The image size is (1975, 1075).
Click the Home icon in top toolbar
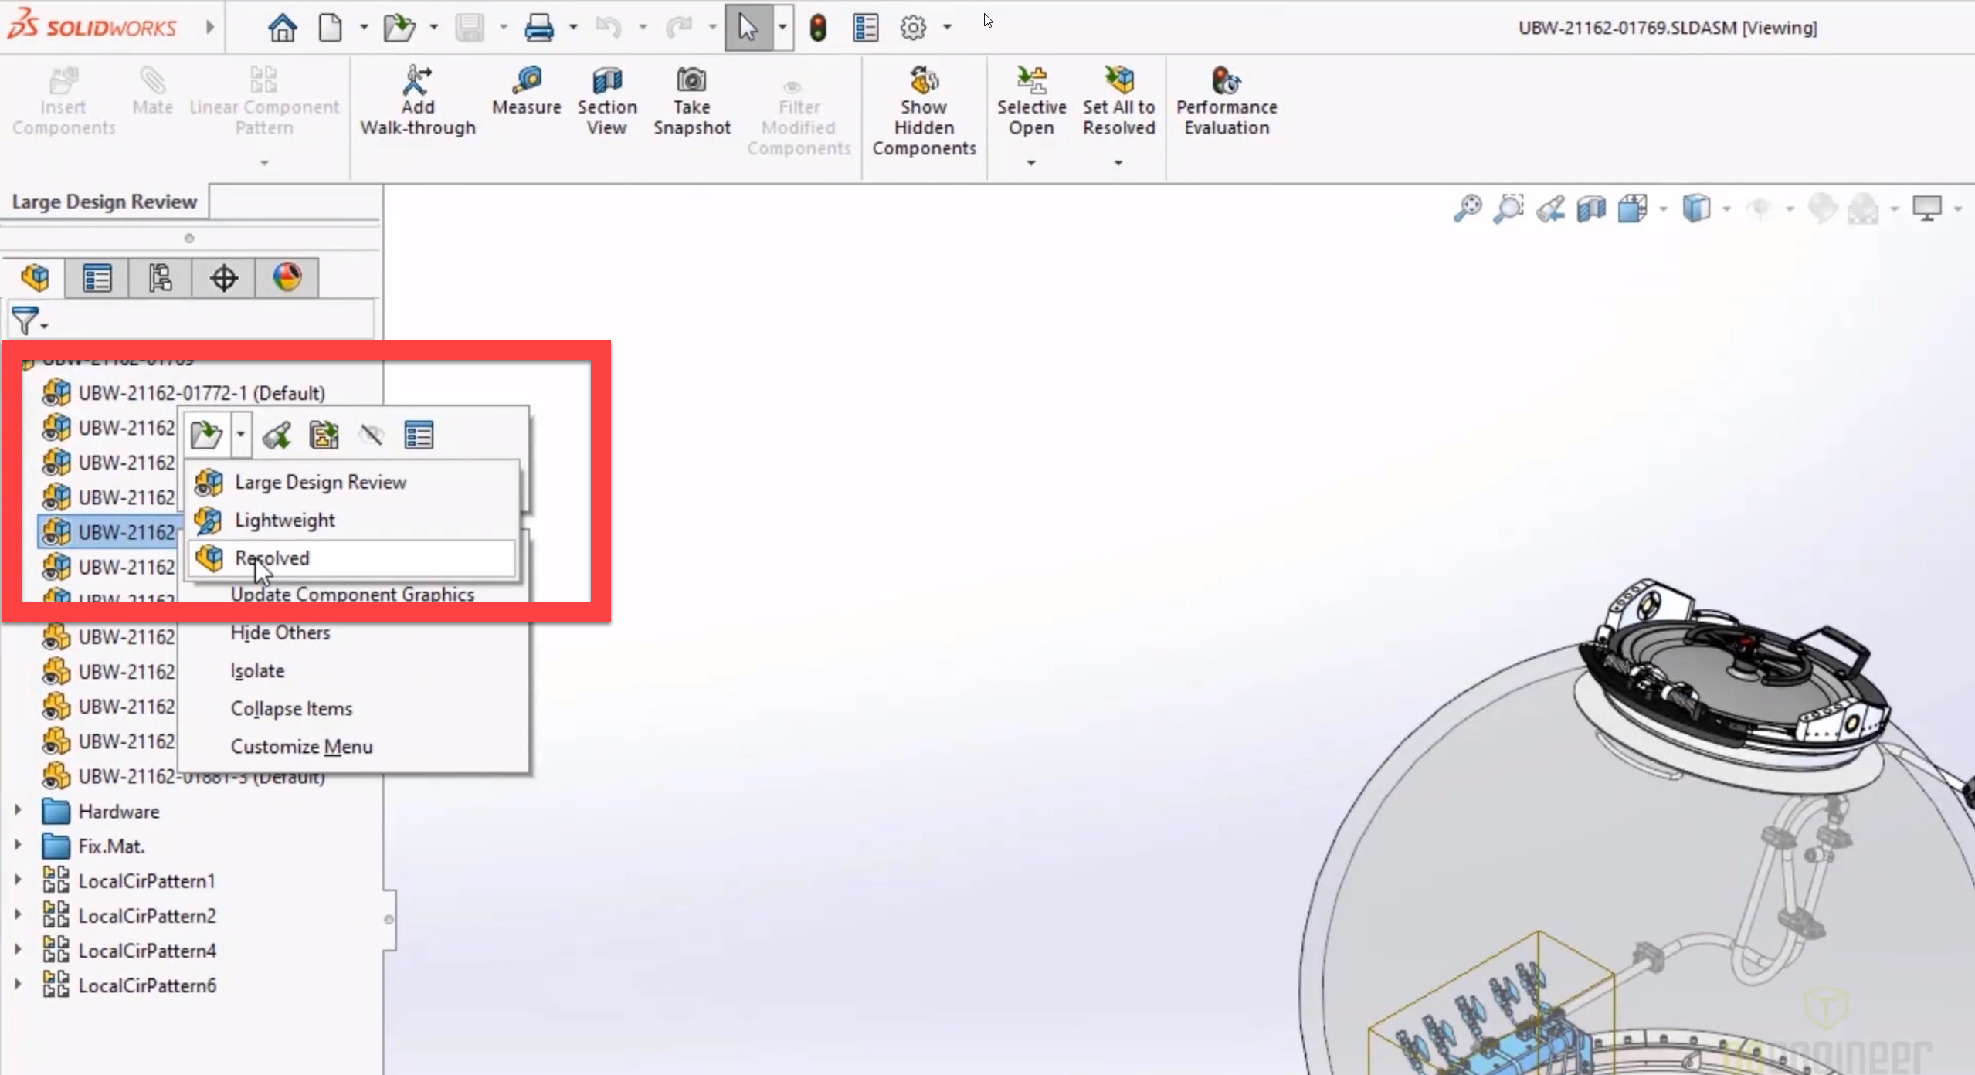pyautogui.click(x=282, y=28)
